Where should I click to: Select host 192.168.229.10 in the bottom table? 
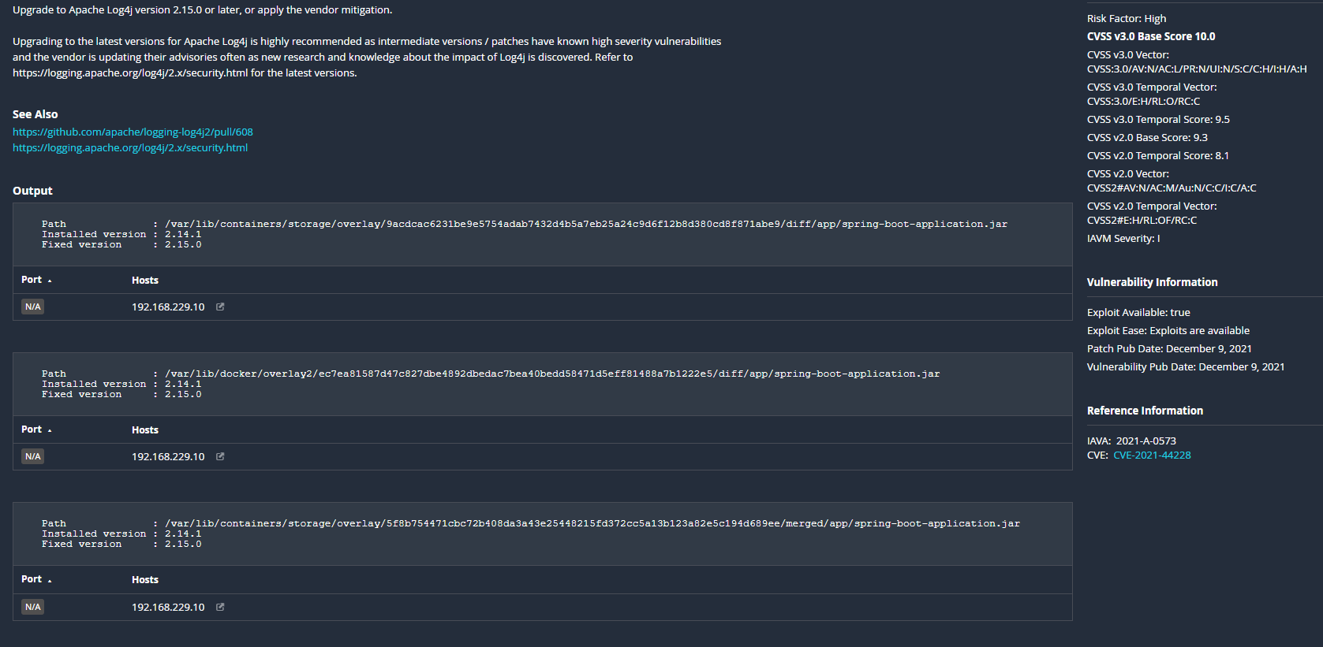pyautogui.click(x=167, y=607)
